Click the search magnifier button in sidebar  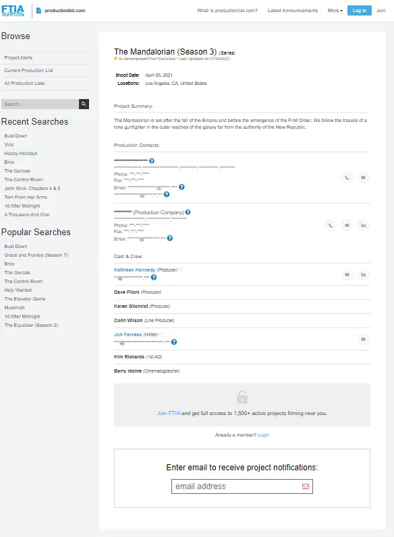pyautogui.click(x=84, y=104)
